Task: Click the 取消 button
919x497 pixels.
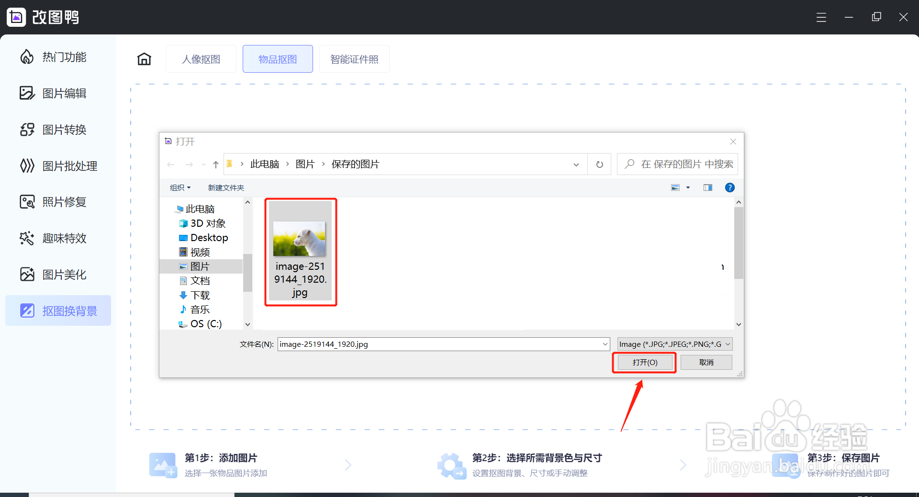Action: (x=706, y=362)
